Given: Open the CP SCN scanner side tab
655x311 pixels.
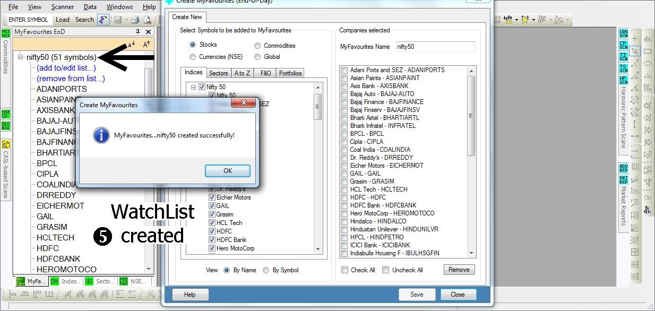Looking at the screenshot, I should coord(623,46).
